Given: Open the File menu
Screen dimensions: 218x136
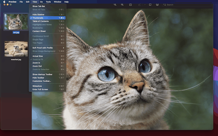Looking at the screenshot, I should [x=21, y=2].
